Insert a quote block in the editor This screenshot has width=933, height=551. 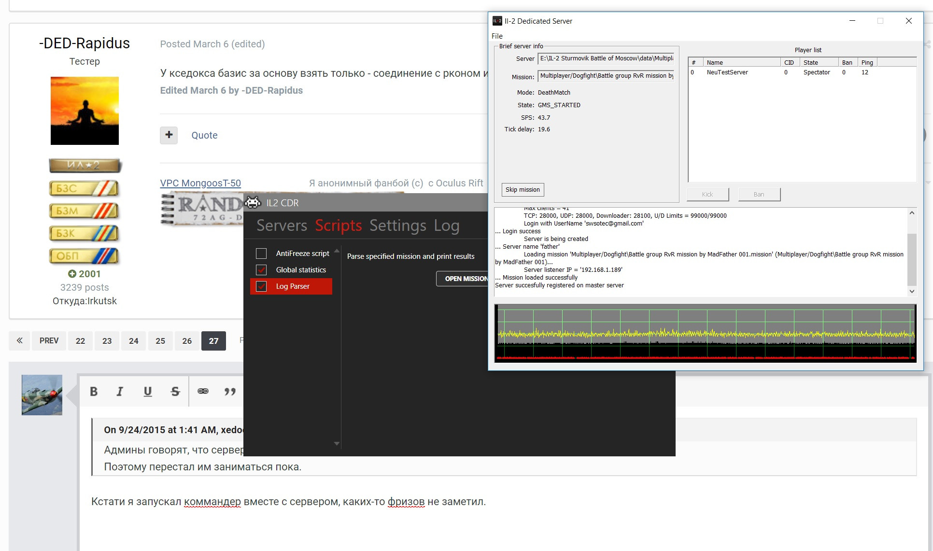(230, 392)
